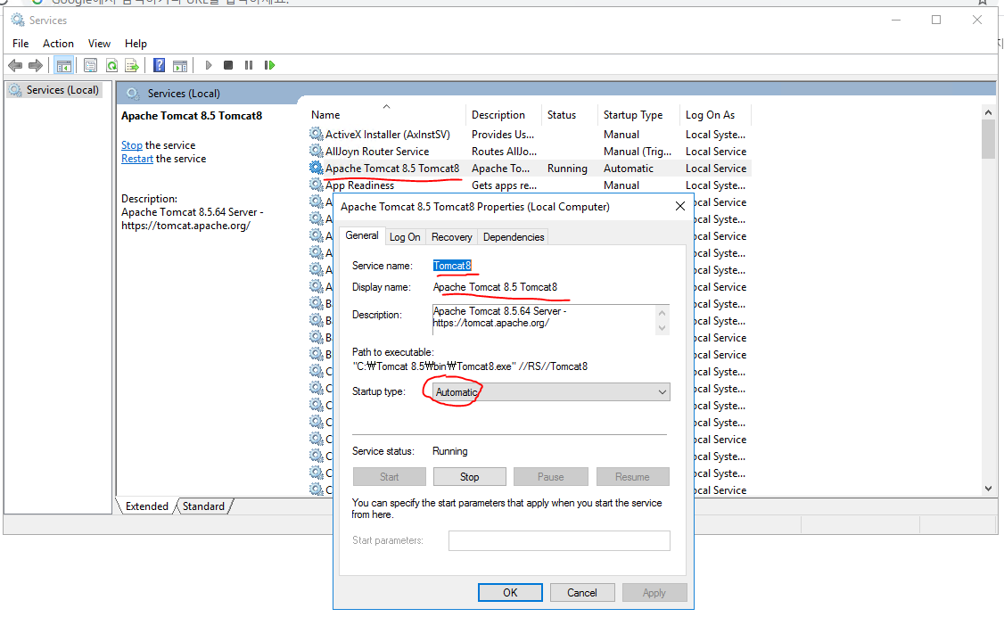Click Display name Apache Tomcat 8.5 Tomcat8
1004x617 pixels.
[495, 287]
